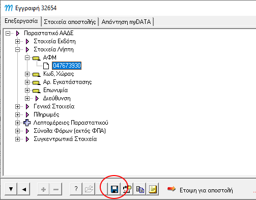
Task: Select the Στοιχεία Λήπτη tree label
Action: pyautogui.click(x=53, y=49)
